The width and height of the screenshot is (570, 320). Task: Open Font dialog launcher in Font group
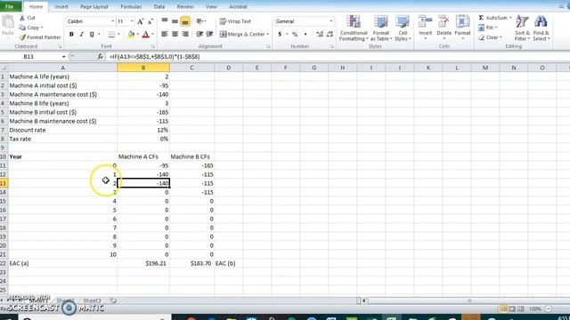[x=152, y=46]
